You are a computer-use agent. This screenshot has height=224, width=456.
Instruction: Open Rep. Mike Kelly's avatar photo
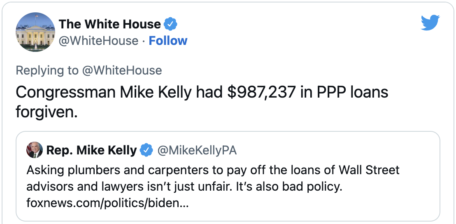point(35,150)
